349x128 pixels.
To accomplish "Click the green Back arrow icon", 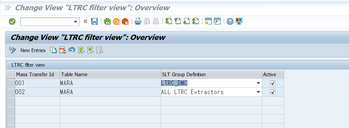I will [x=107, y=21].
